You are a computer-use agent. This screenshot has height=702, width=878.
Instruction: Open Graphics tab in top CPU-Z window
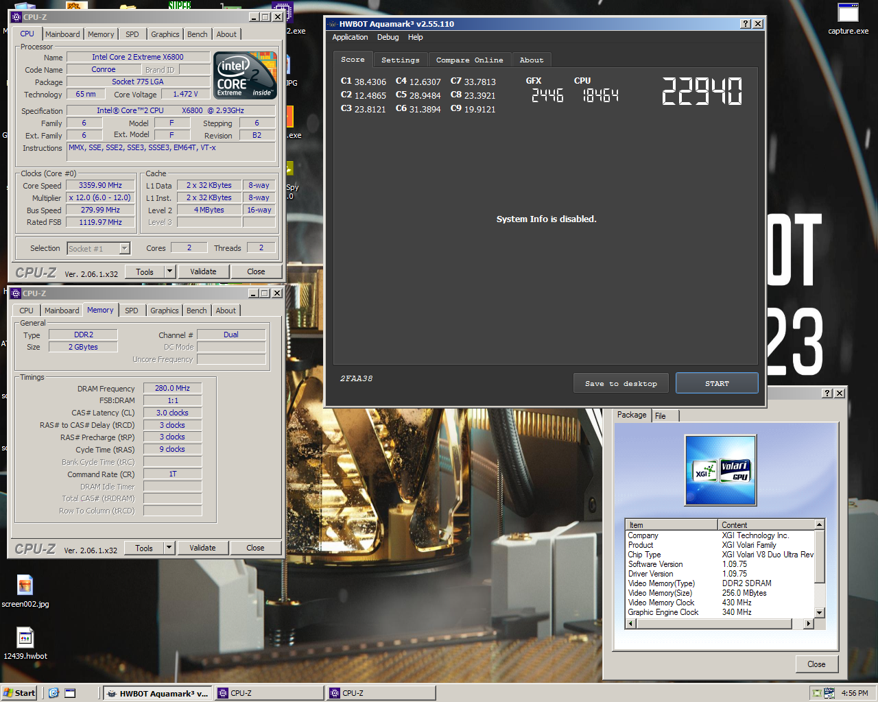coord(165,34)
